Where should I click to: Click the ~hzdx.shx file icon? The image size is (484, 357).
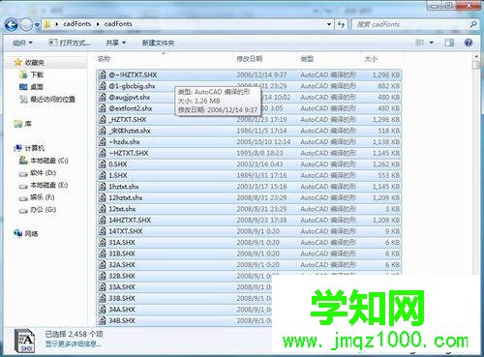(103, 141)
